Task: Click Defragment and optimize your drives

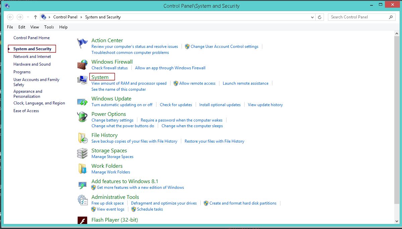Action: pyautogui.click(x=164, y=203)
